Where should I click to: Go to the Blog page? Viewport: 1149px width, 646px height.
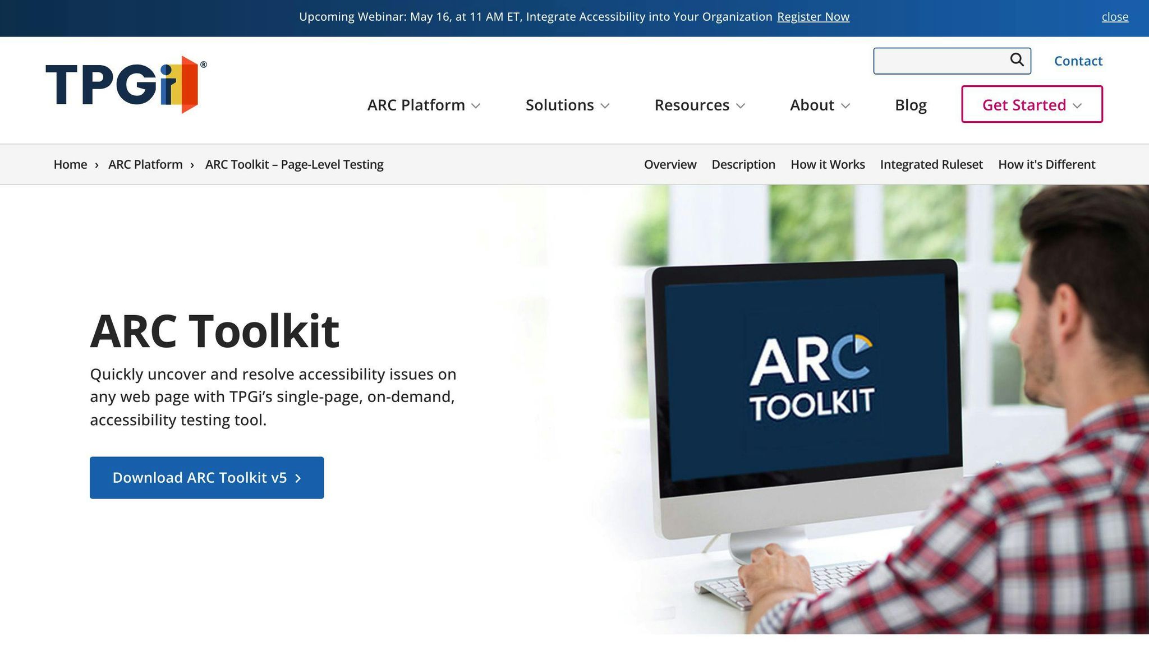coord(911,105)
